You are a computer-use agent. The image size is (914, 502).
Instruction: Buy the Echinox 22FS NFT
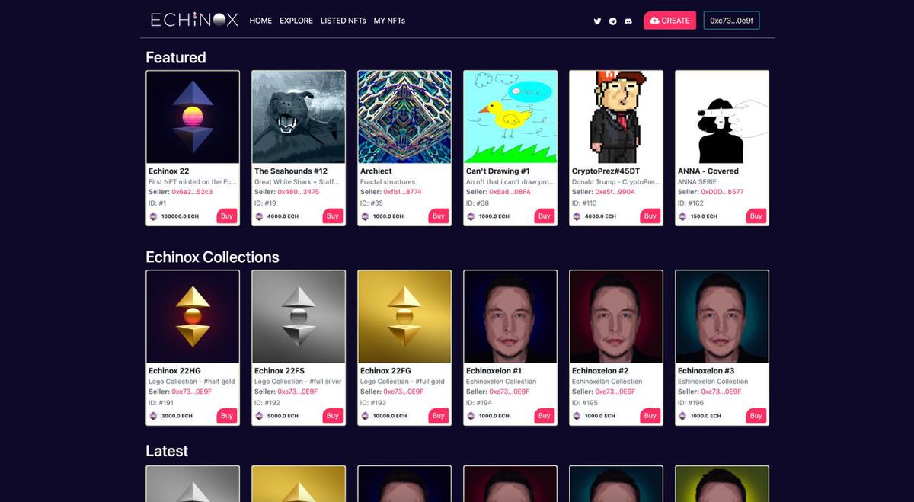tap(333, 416)
